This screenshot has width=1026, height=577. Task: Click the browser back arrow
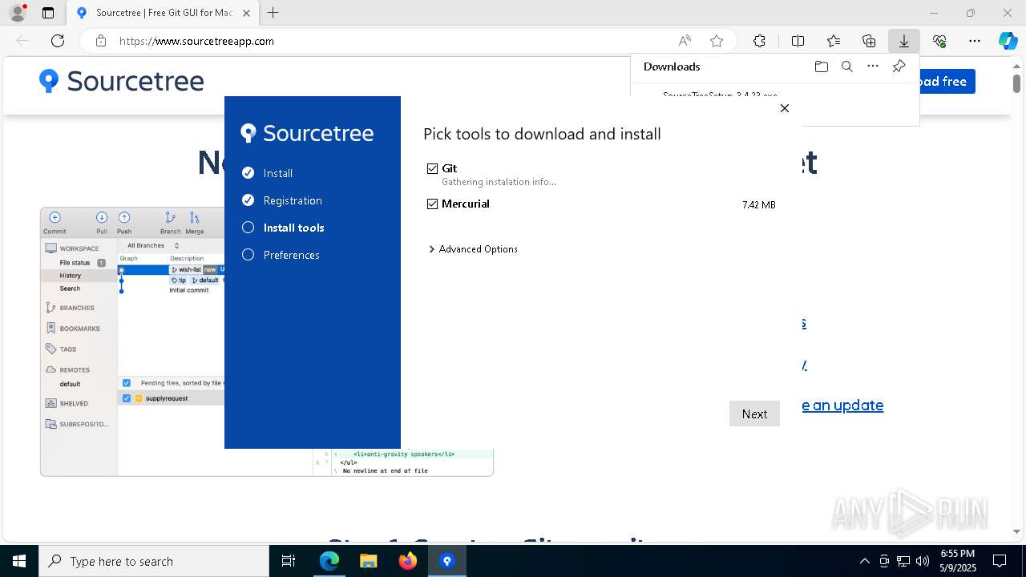[x=22, y=41]
